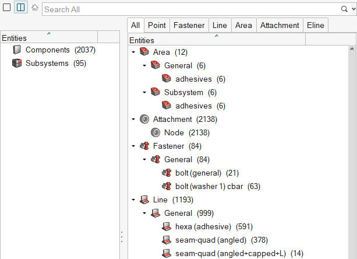Click the home icon beside search box
The image size is (357, 259).
pyautogui.click(x=35, y=8)
